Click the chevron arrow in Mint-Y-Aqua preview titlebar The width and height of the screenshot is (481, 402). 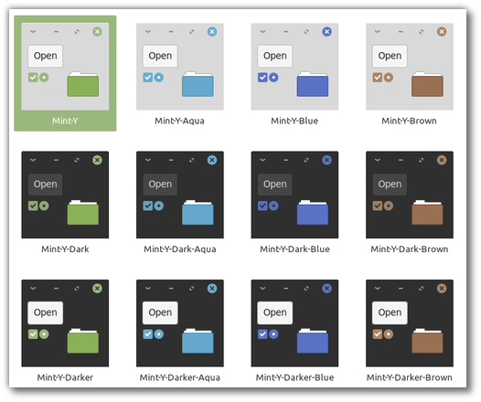pos(148,32)
